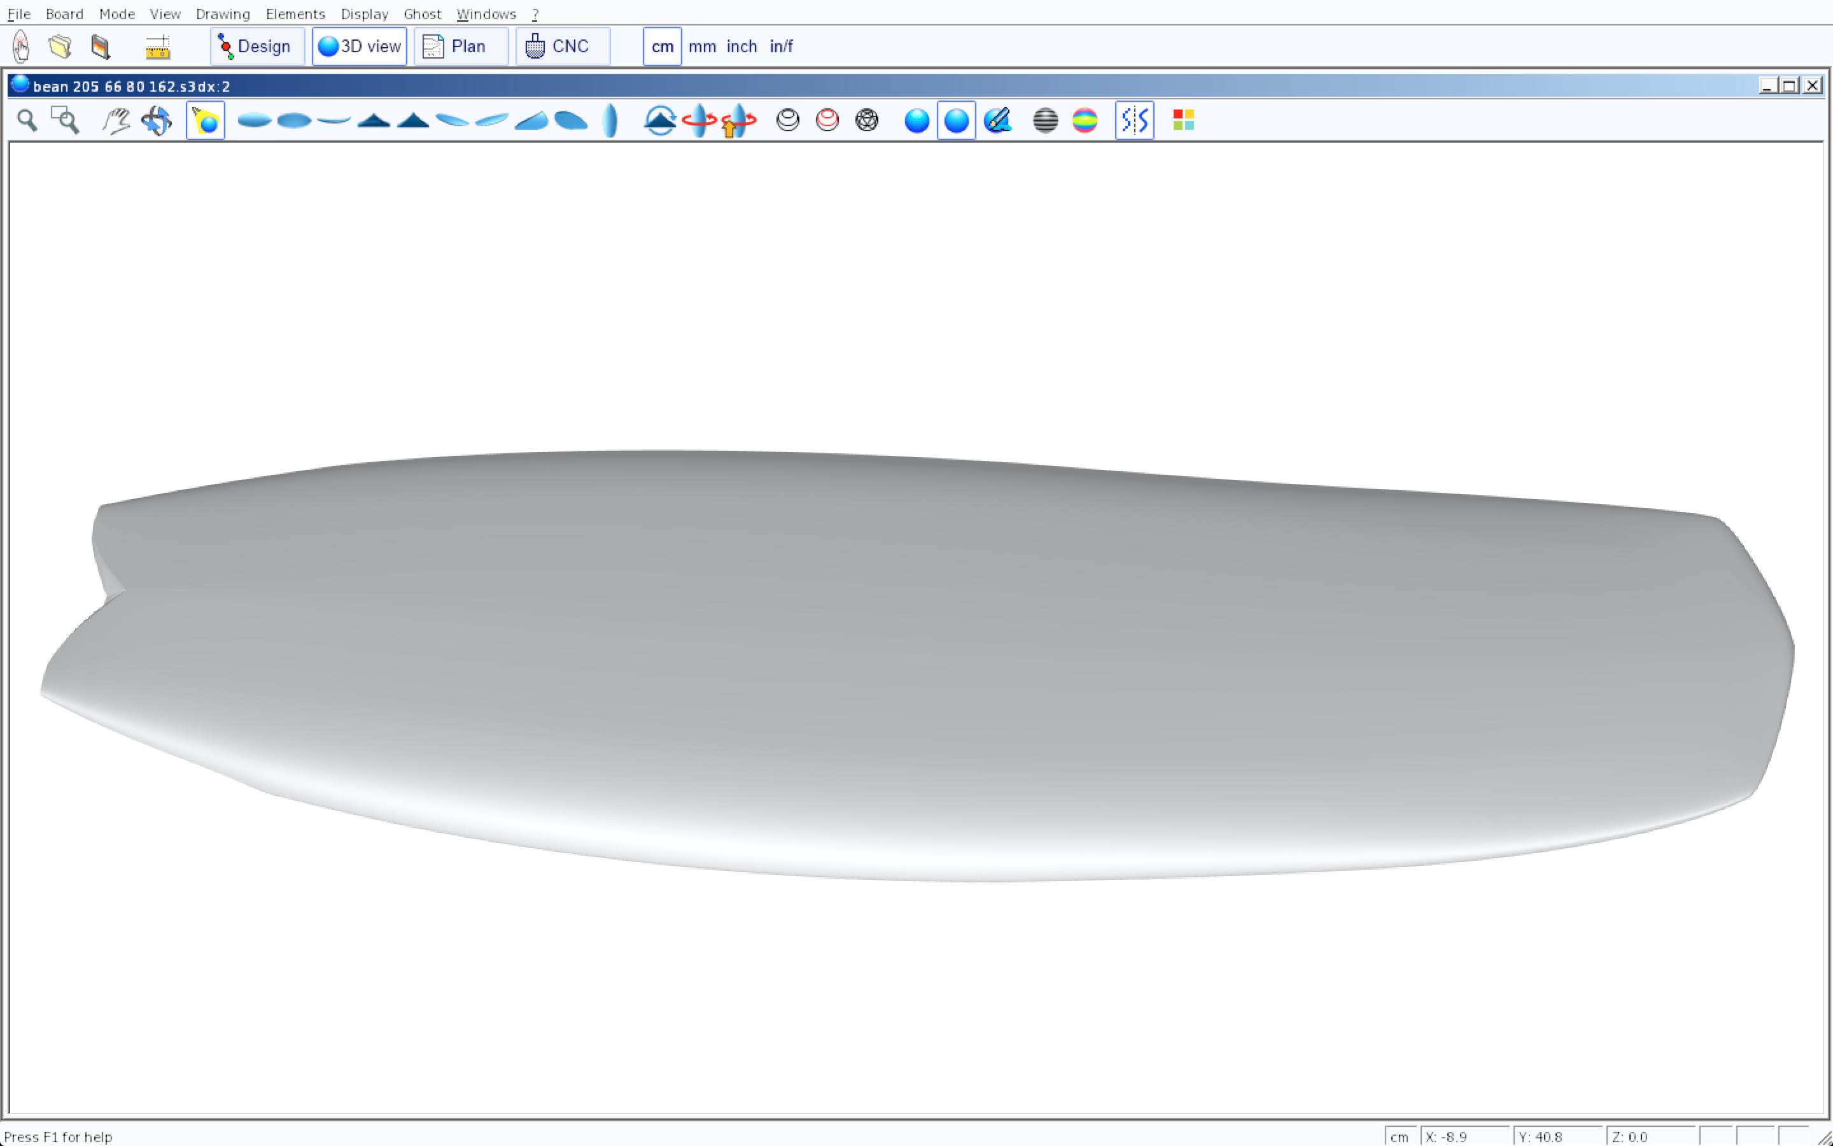Click the magnifier zoom tool
Viewport: 1833px width, 1146px height.
(x=27, y=120)
